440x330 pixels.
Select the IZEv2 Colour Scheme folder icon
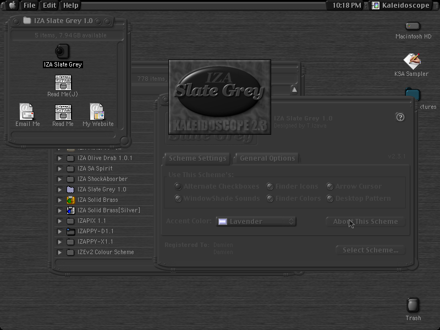coord(70,252)
